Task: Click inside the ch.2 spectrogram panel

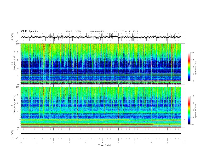Action: point(101,107)
